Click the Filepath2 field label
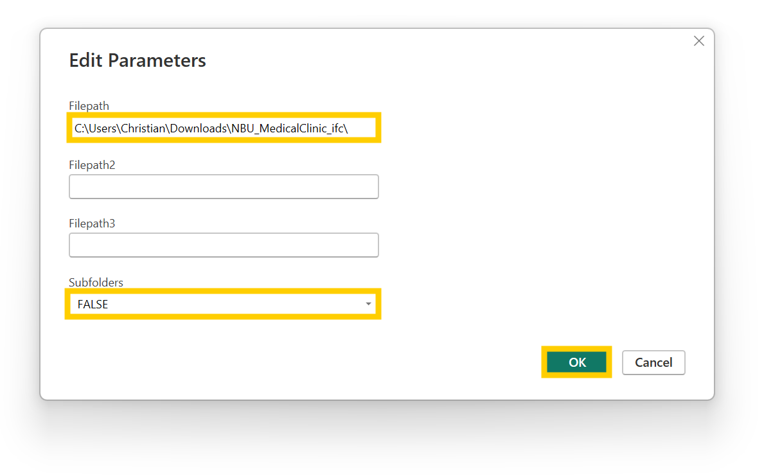The image size is (764, 476). point(92,164)
